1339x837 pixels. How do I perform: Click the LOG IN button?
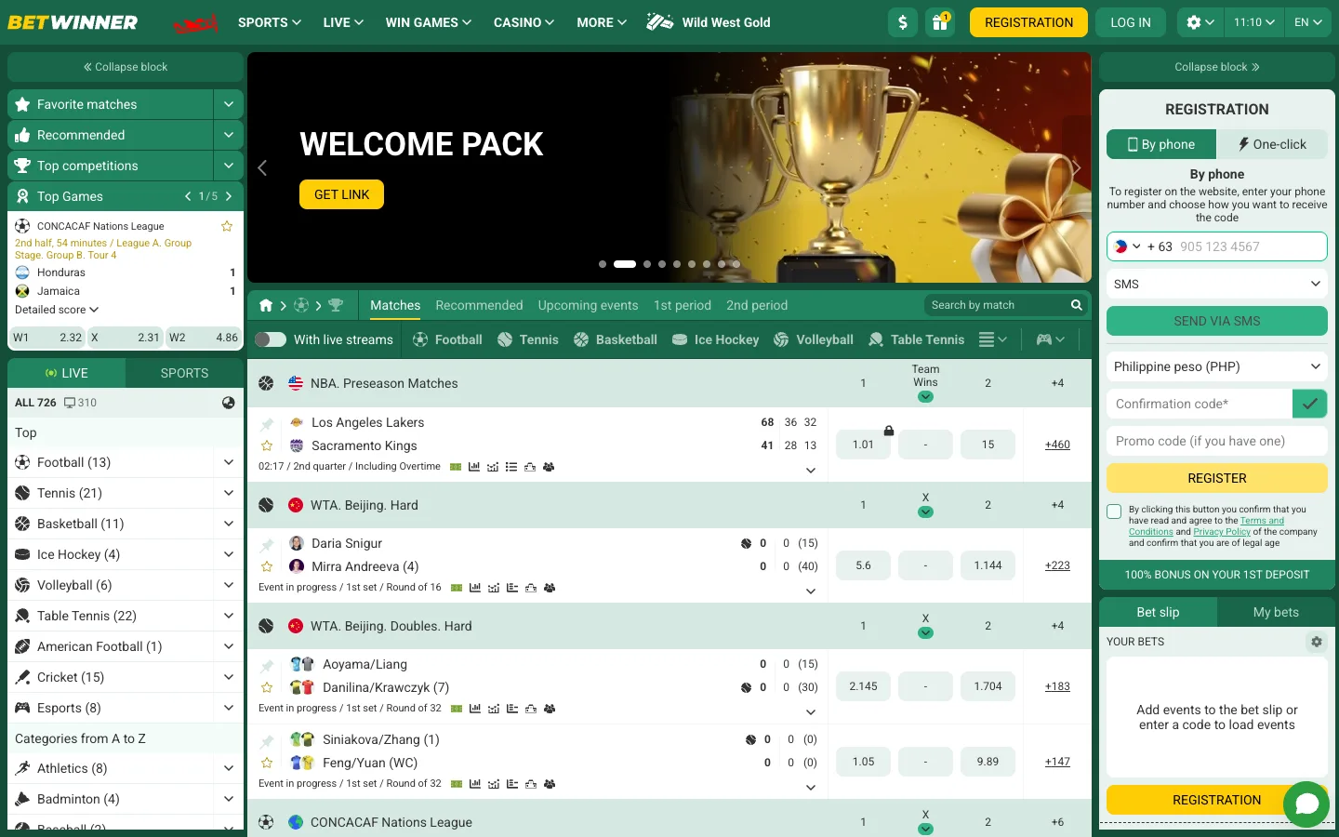pyautogui.click(x=1131, y=22)
